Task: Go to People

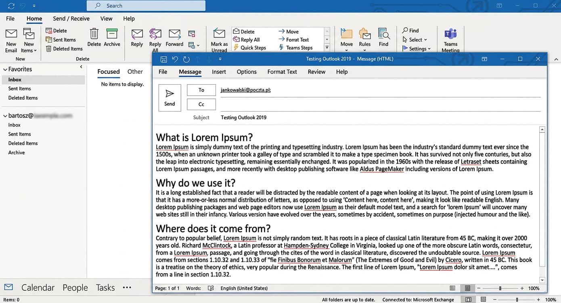Action: [x=75, y=288]
